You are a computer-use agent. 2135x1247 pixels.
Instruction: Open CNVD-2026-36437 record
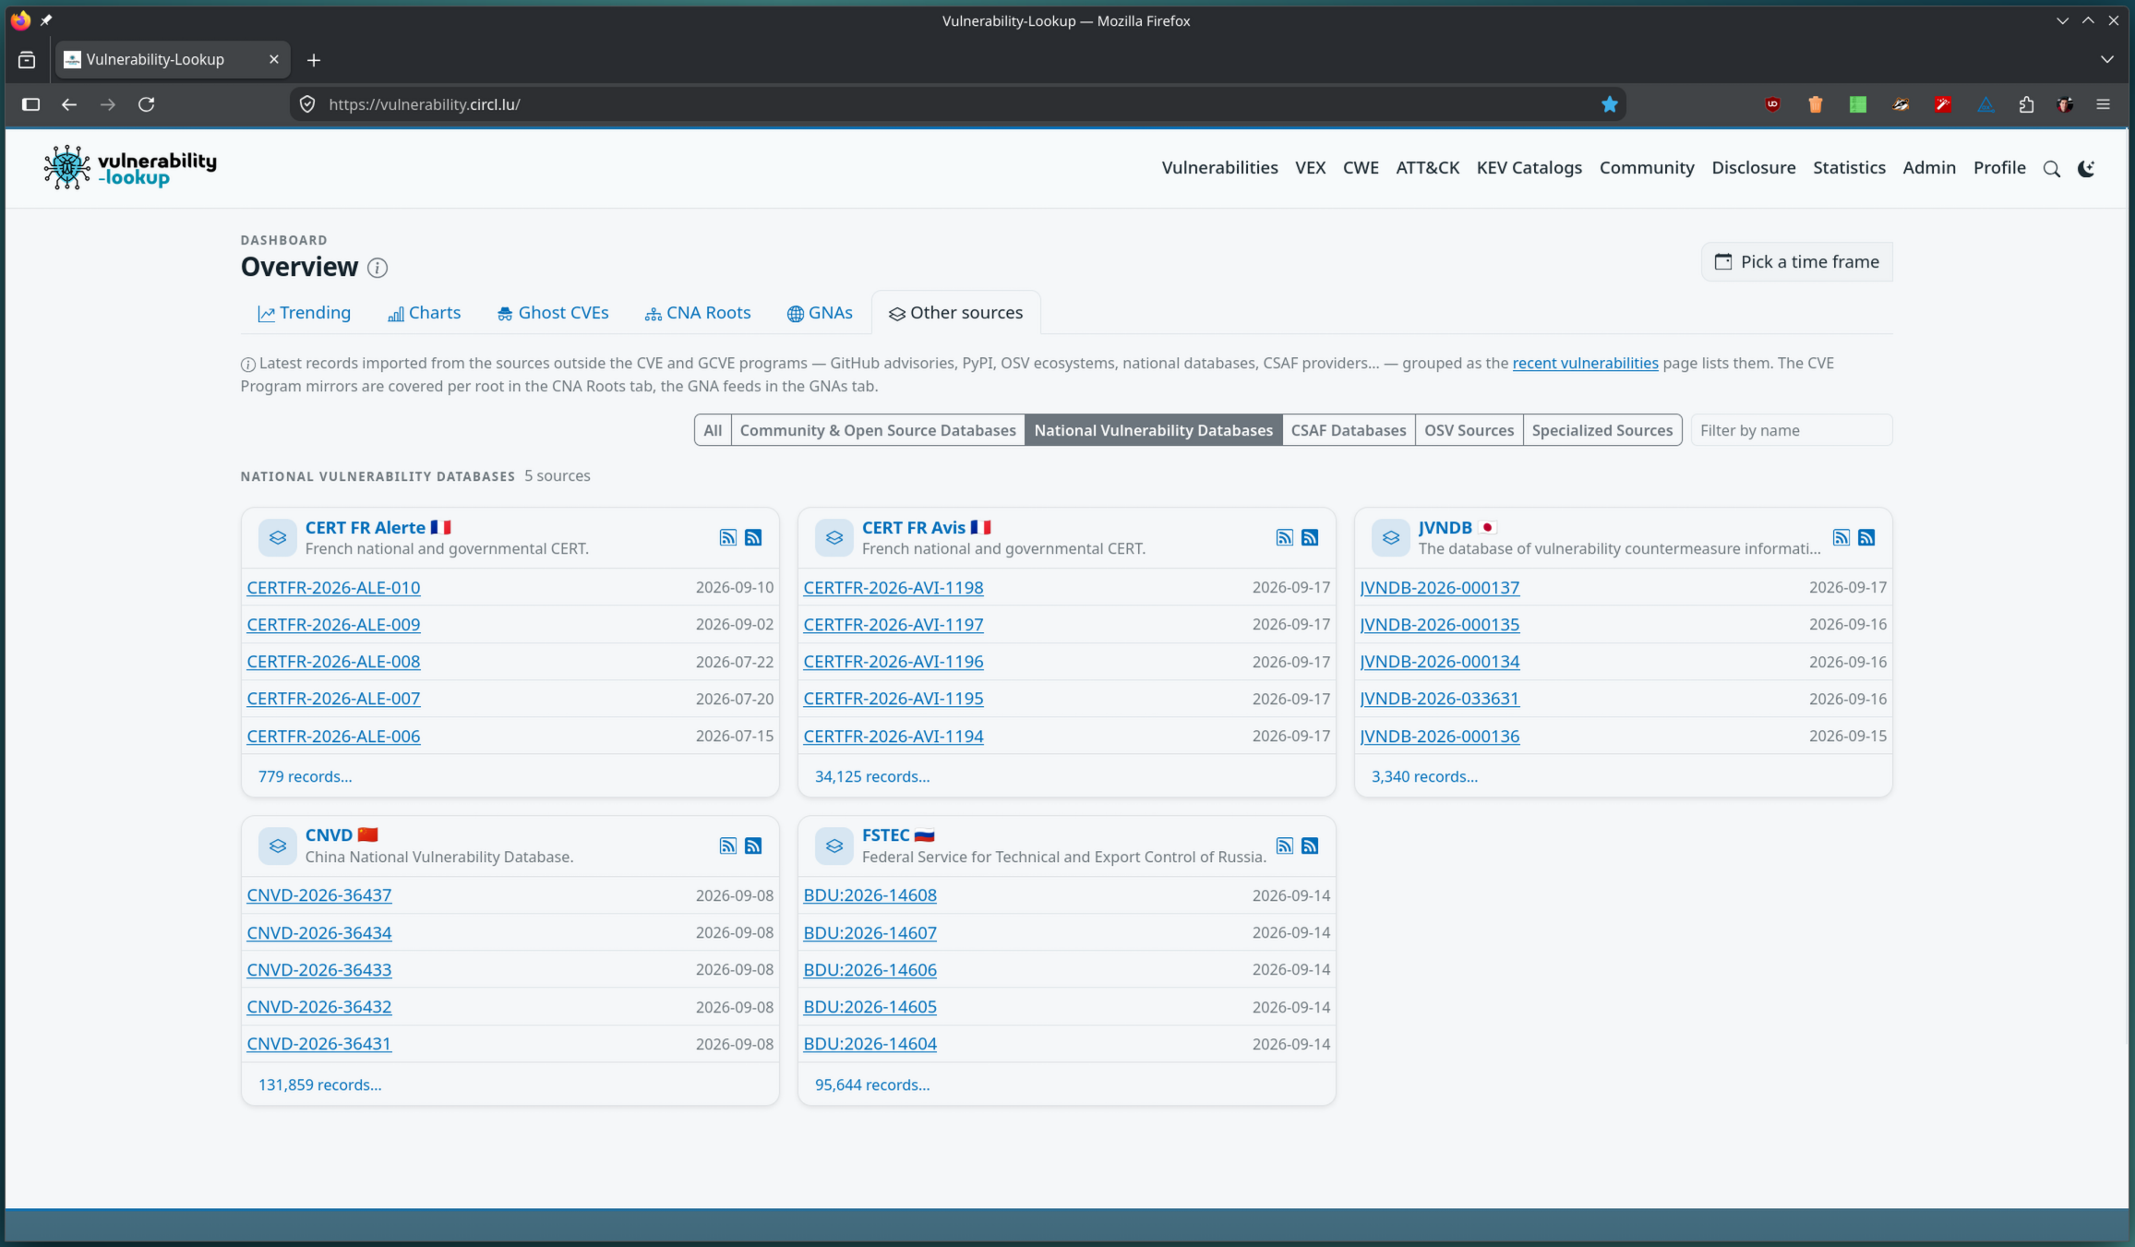(318, 895)
